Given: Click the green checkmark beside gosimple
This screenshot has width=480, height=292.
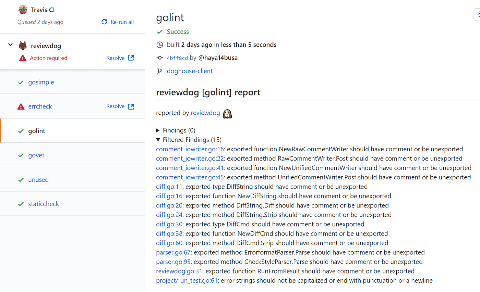Looking at the screenshot, I should 21,82.
